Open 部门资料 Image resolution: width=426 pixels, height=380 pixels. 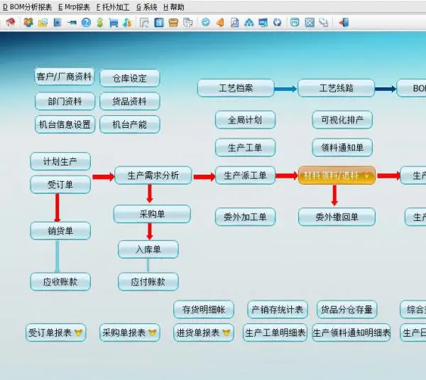65,102
